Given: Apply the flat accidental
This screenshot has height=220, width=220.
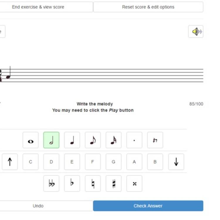Looking at the screenshot, I should (x=72, y=183).
